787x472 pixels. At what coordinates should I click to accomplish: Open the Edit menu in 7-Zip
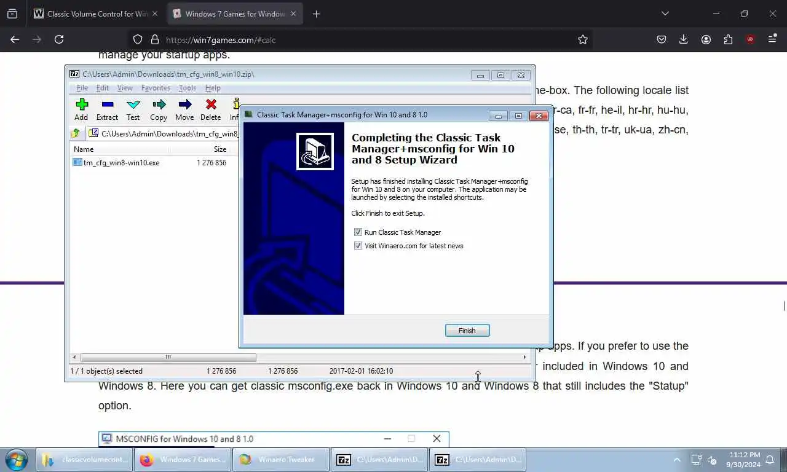click(x=103, y=88)
